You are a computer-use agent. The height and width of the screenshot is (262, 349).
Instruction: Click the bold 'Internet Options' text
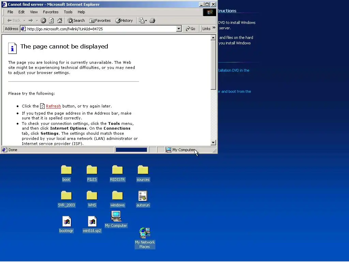pos(68,128)
